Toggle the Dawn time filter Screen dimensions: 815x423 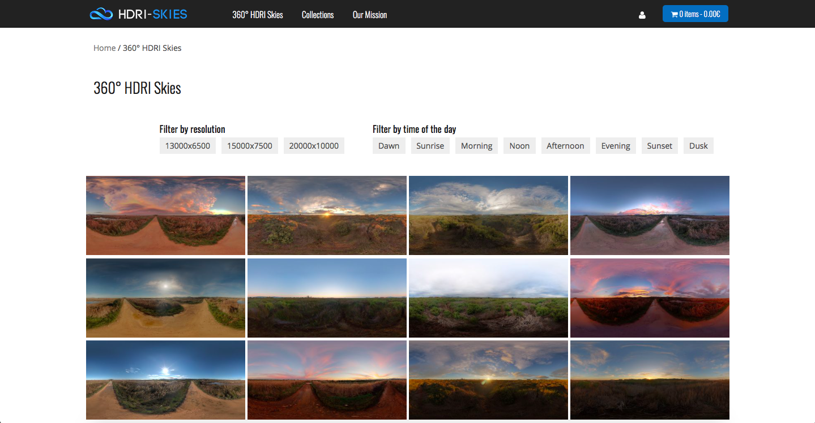[x=389, y=146]
